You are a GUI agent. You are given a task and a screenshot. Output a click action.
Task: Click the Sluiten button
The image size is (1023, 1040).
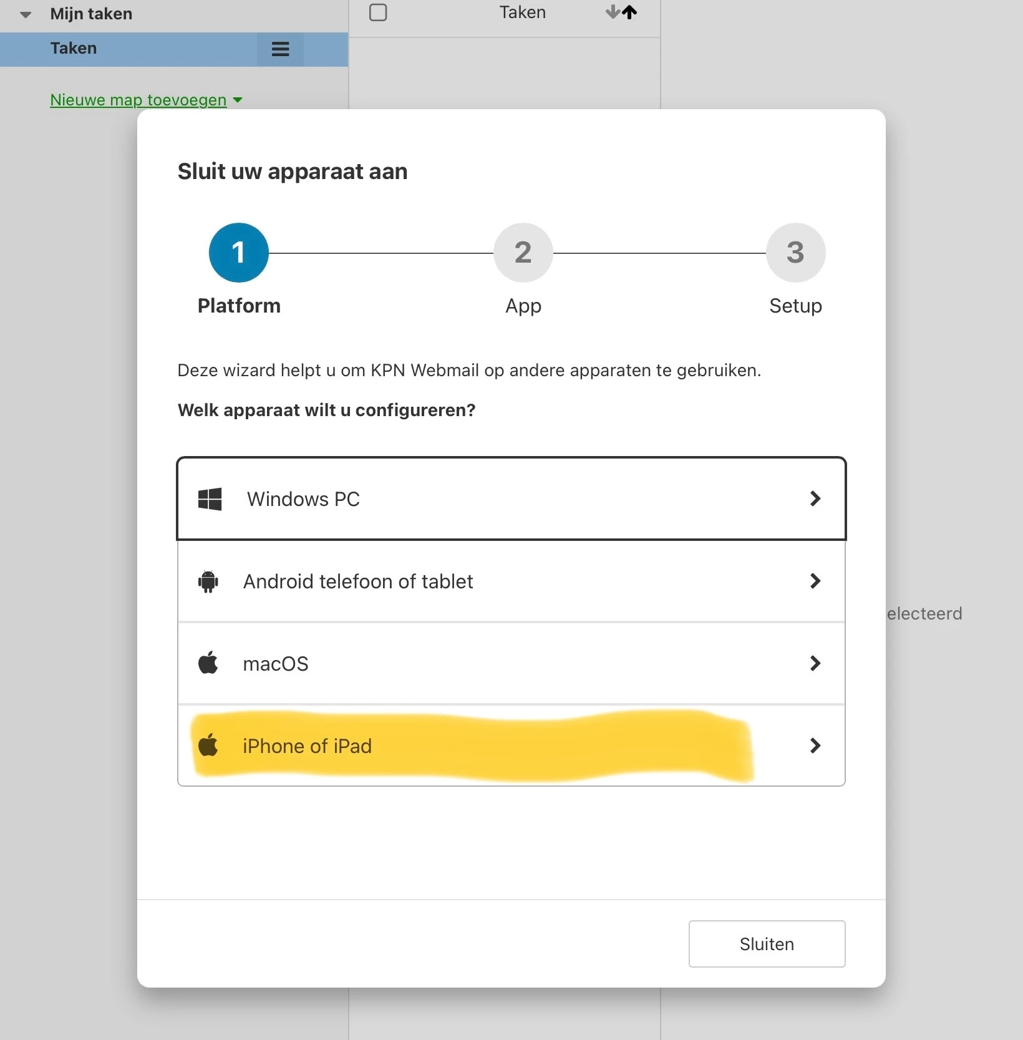[x=767, y=944]
